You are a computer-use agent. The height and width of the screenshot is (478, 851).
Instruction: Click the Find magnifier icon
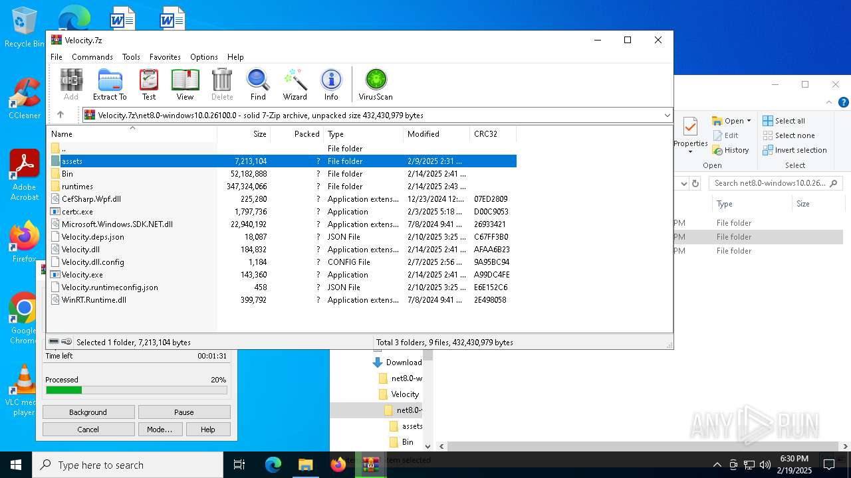tap(258, 85)
